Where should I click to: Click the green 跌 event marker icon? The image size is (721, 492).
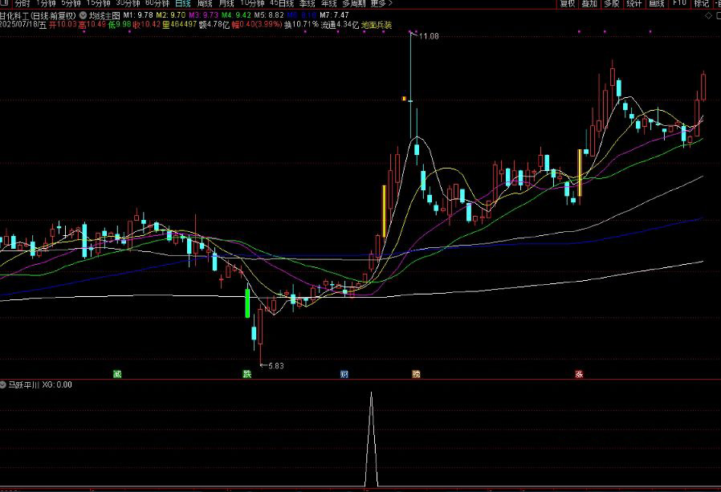point(247,374)
